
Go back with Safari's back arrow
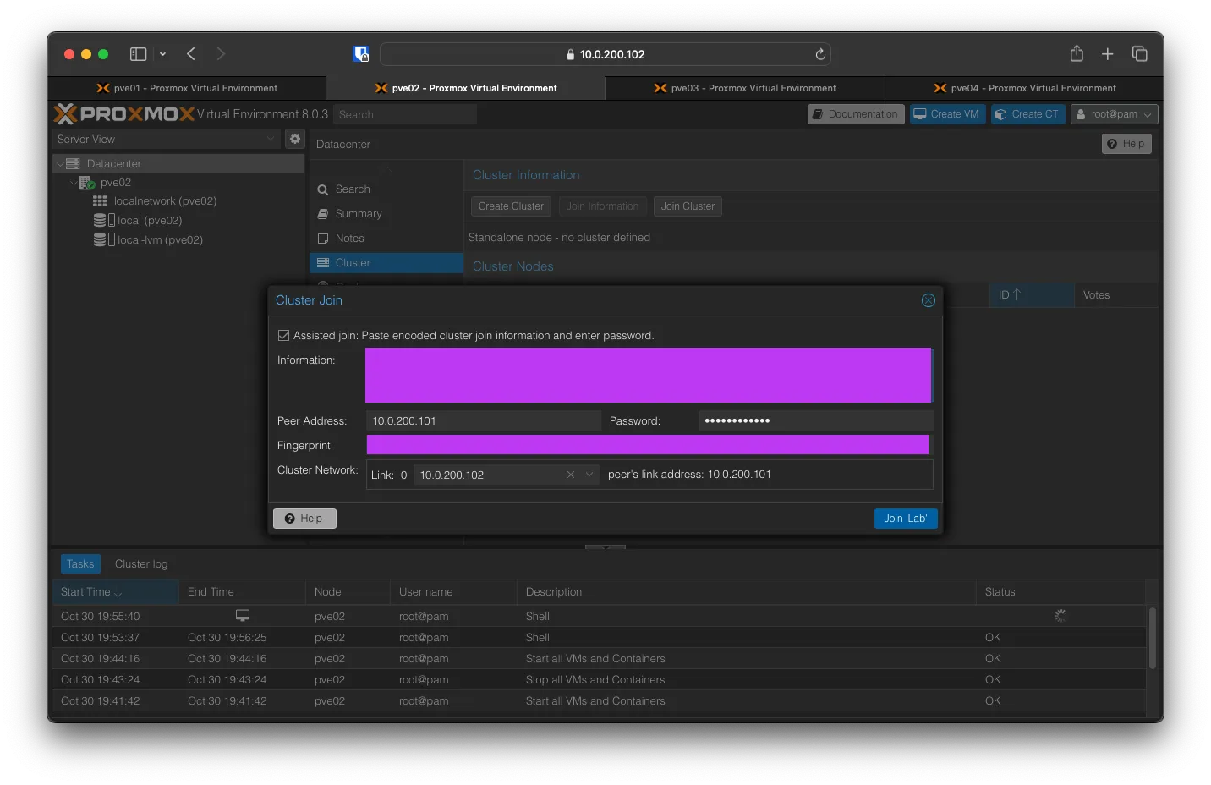(x=191, y=54)
